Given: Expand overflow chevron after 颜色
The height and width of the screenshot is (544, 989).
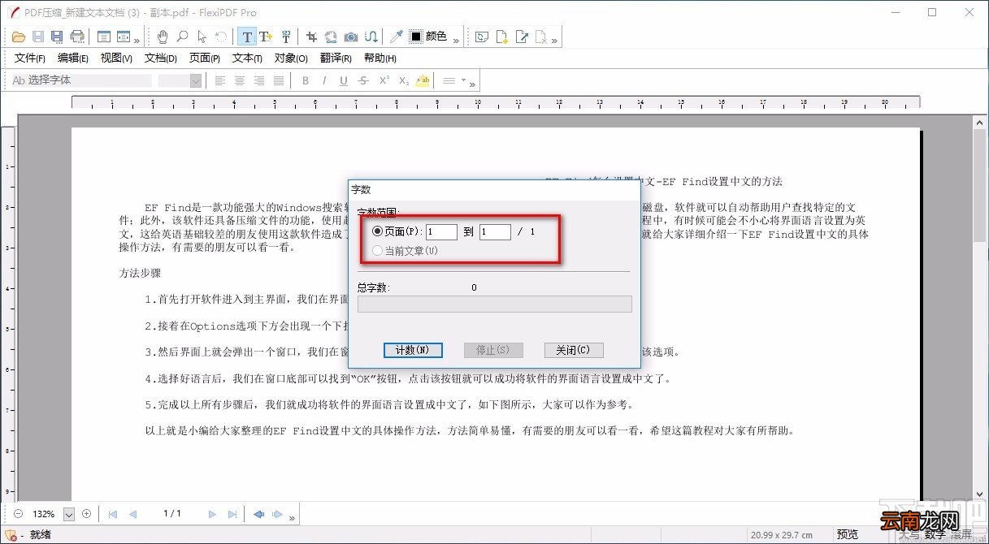Looking at the screenshot, I should (x=456, y=40).
